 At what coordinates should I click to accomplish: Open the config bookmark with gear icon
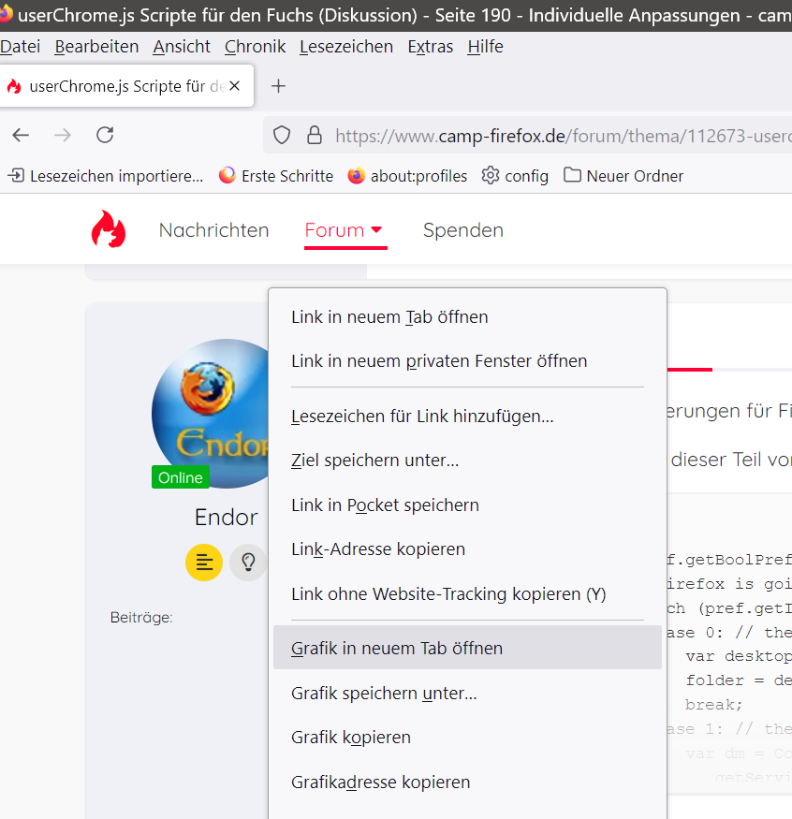pyautogui.click(x=515, y=176)
